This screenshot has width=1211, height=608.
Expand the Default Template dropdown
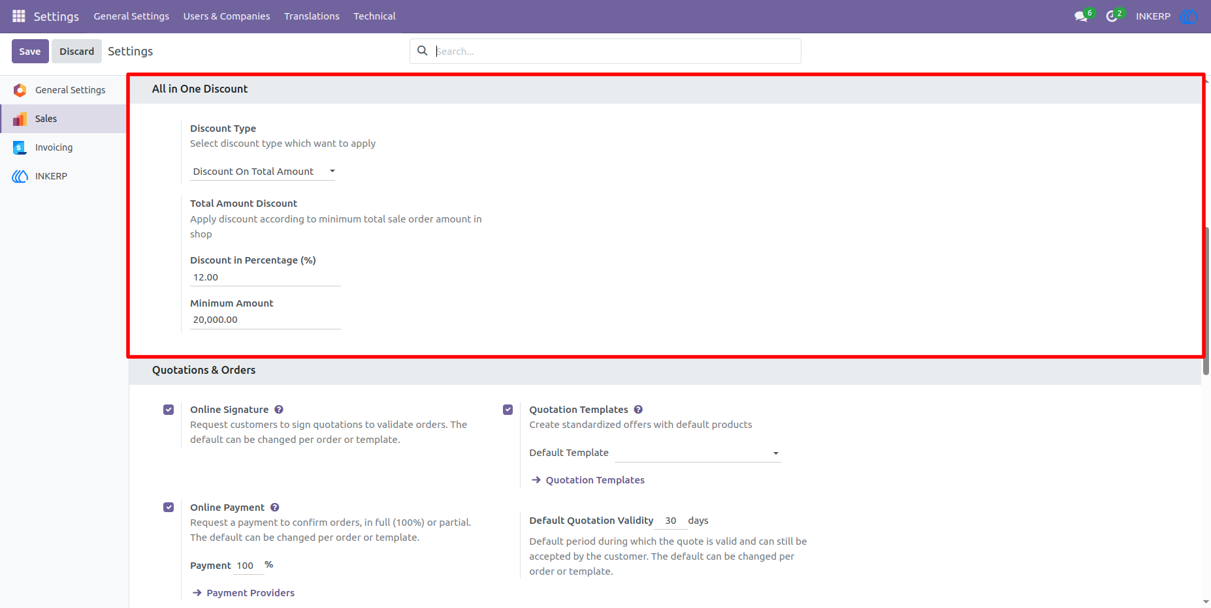point(698,453)
